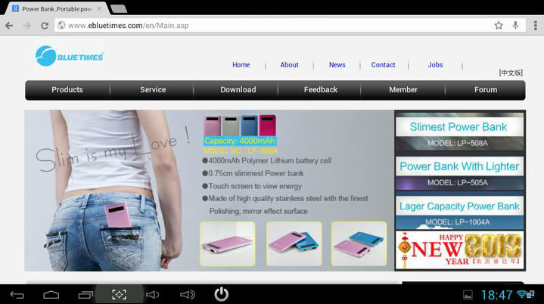This screenshot has height=304, width=544.
Task: Select the Power Bank Portable tab
Action: (x=55, y=9)
